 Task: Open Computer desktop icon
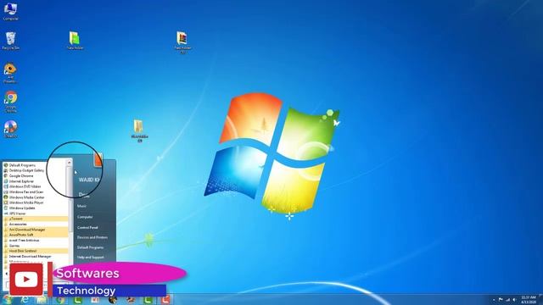[x=10, y=11]
